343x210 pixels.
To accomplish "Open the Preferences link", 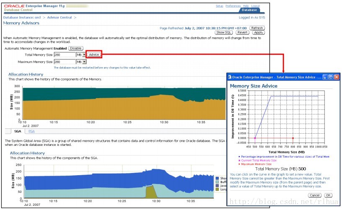I will (x=233, y=6).
